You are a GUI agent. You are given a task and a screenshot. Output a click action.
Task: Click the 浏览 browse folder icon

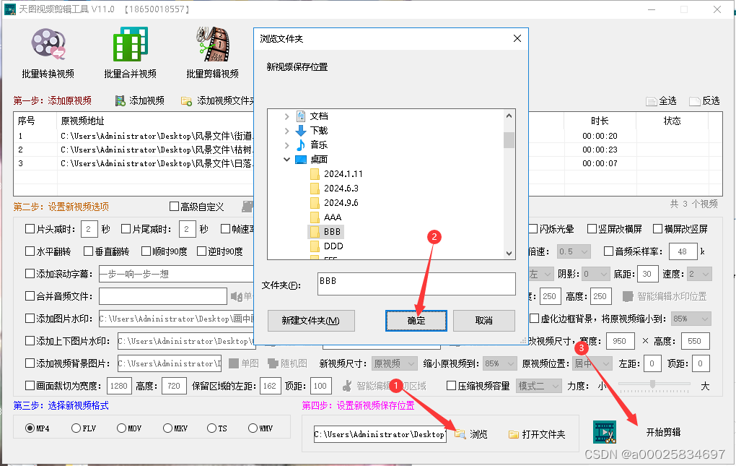460,434
